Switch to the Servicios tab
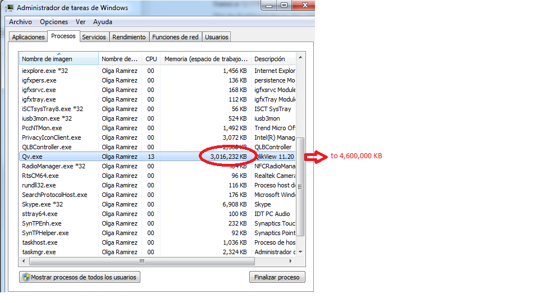Screen dimensions: 539x303 (94, 37)
